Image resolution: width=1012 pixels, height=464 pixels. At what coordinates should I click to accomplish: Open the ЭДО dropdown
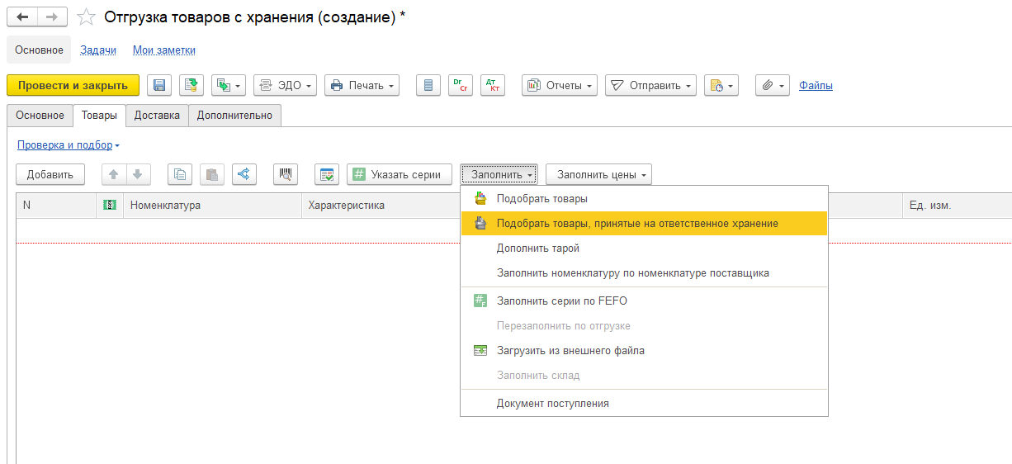click(285, 85)
